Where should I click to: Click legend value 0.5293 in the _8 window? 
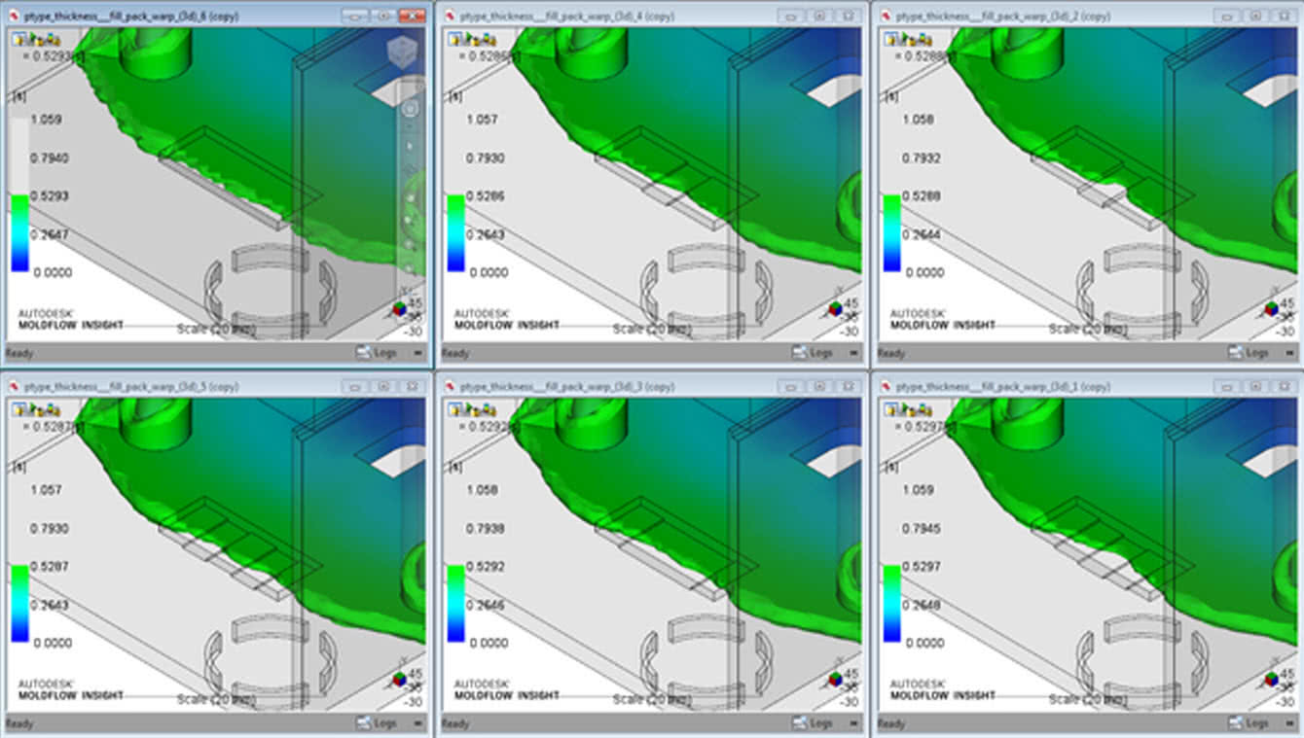point(52,195)
